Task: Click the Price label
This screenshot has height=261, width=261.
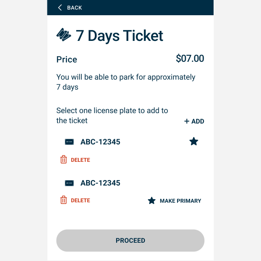Action: pyautogui.click(x=67, y=60)
